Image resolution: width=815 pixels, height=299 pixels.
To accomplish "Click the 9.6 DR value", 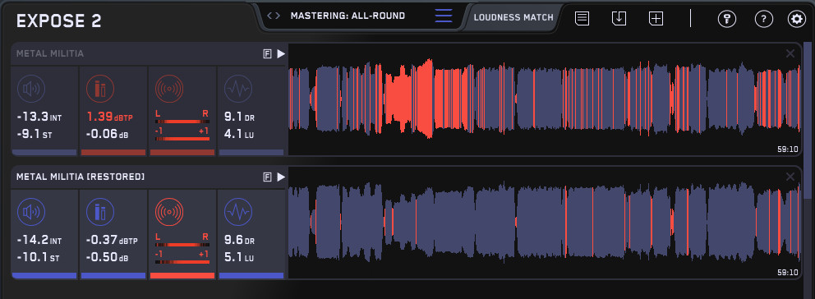I will click(x=239, y=241).
